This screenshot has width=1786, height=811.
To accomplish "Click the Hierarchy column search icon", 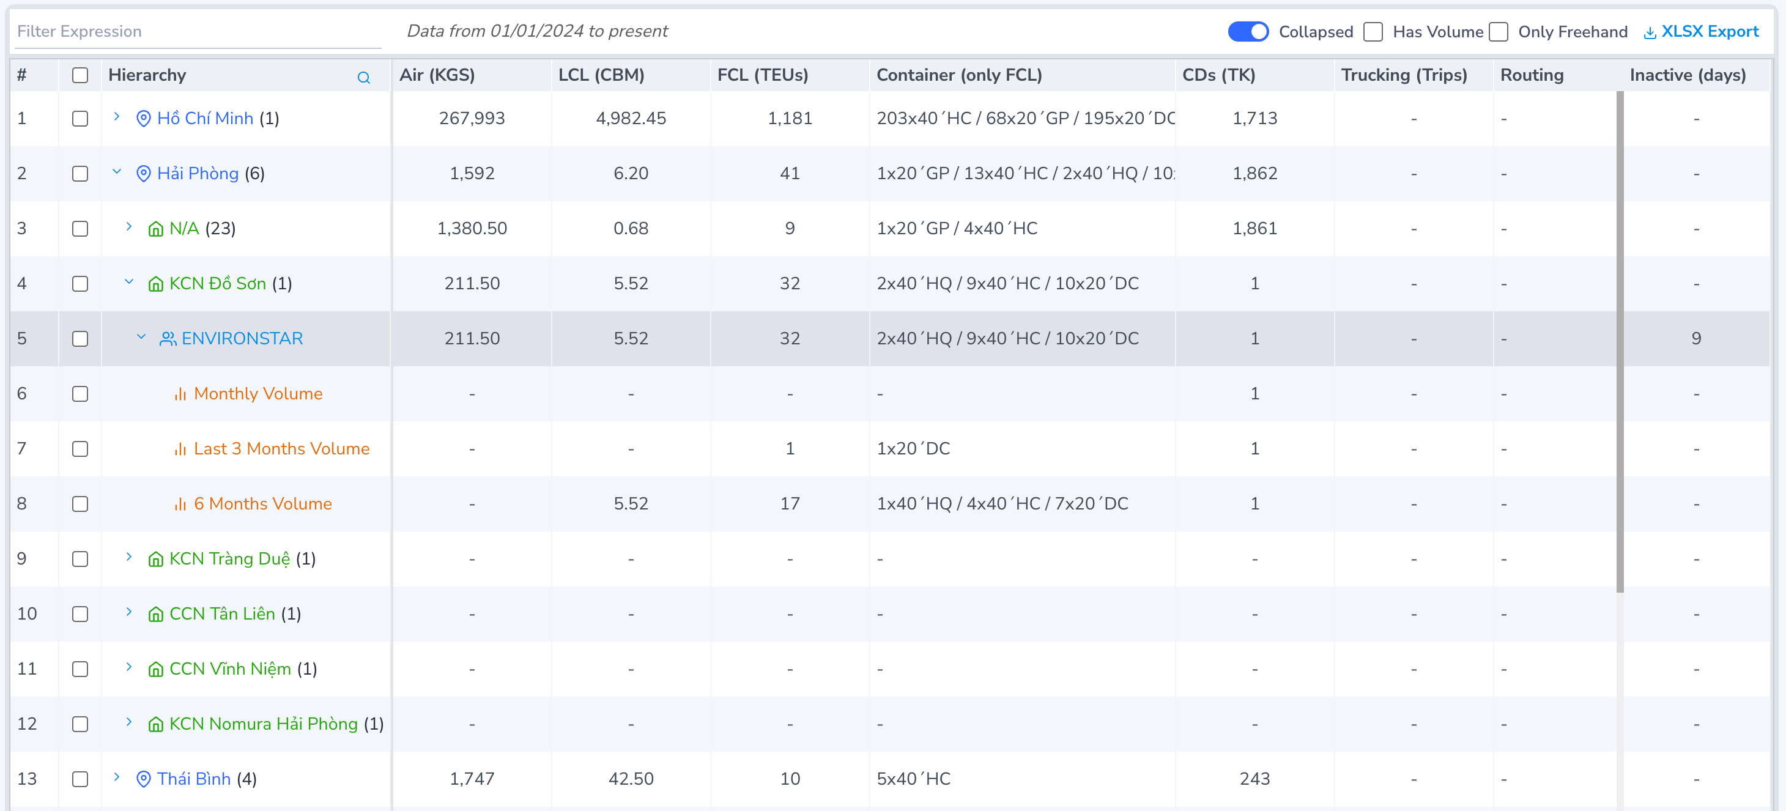I will coord(363,77).
